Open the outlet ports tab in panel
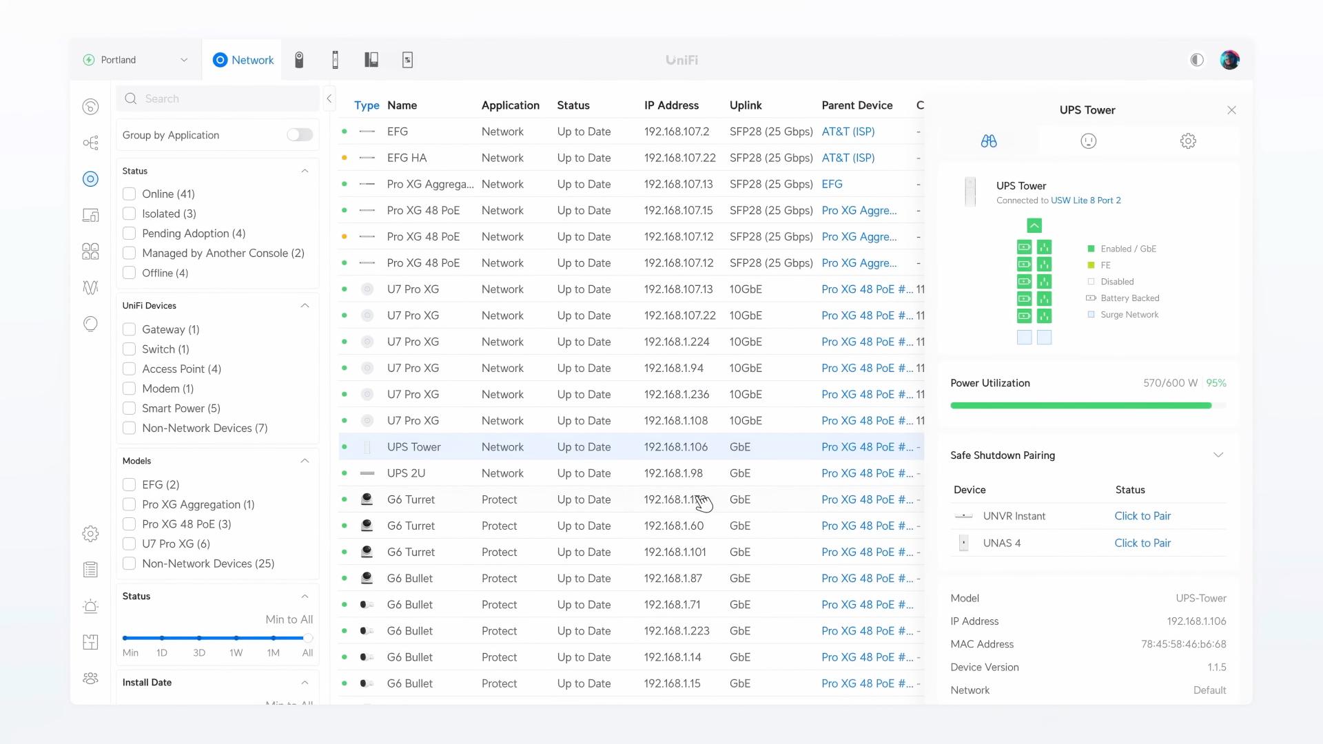1323x744 pixels. coord(1088,141)
